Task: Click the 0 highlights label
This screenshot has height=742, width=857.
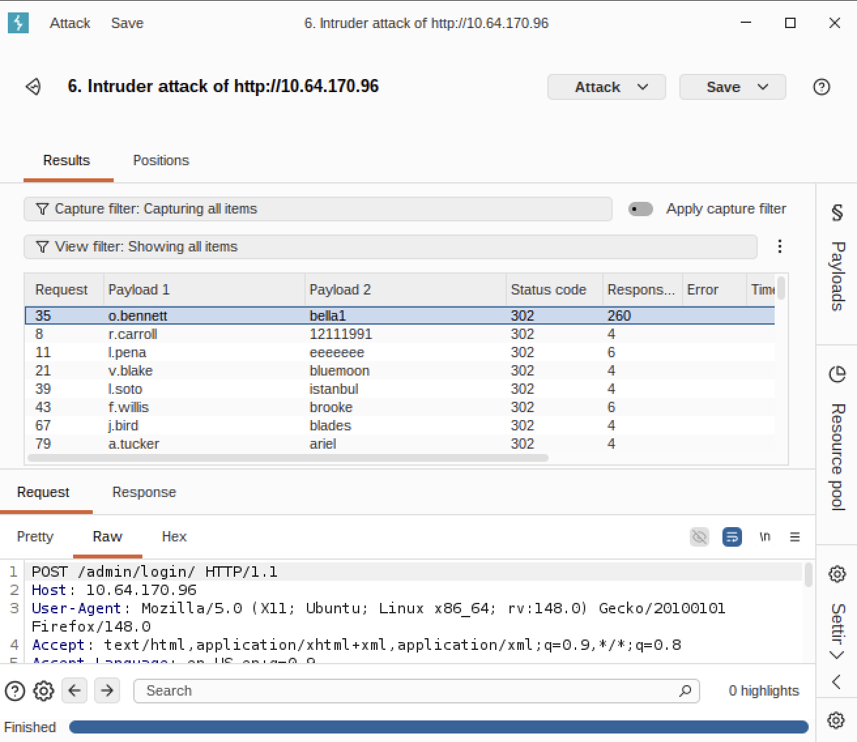Action: 764,690
